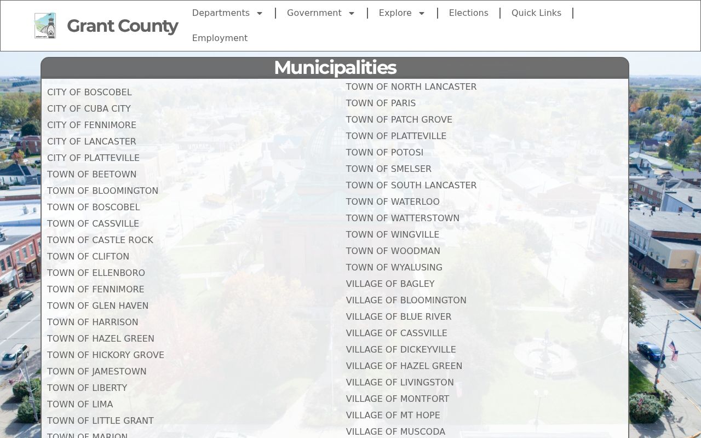Select Town of Watterstown link

(x=403, y=218)
